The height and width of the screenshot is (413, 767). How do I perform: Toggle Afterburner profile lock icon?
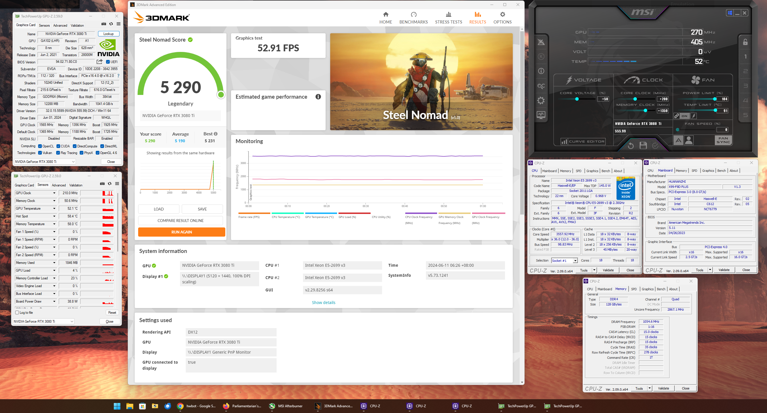click(x=745, y=42)
